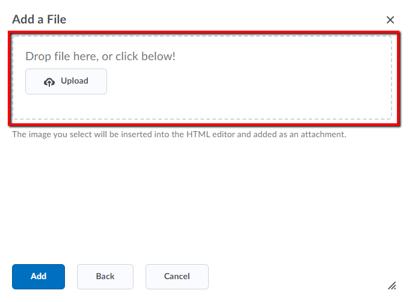Confirm with the blue Add button
The width and height of the screenshot is (409, 302).
(x=38, y=277)
